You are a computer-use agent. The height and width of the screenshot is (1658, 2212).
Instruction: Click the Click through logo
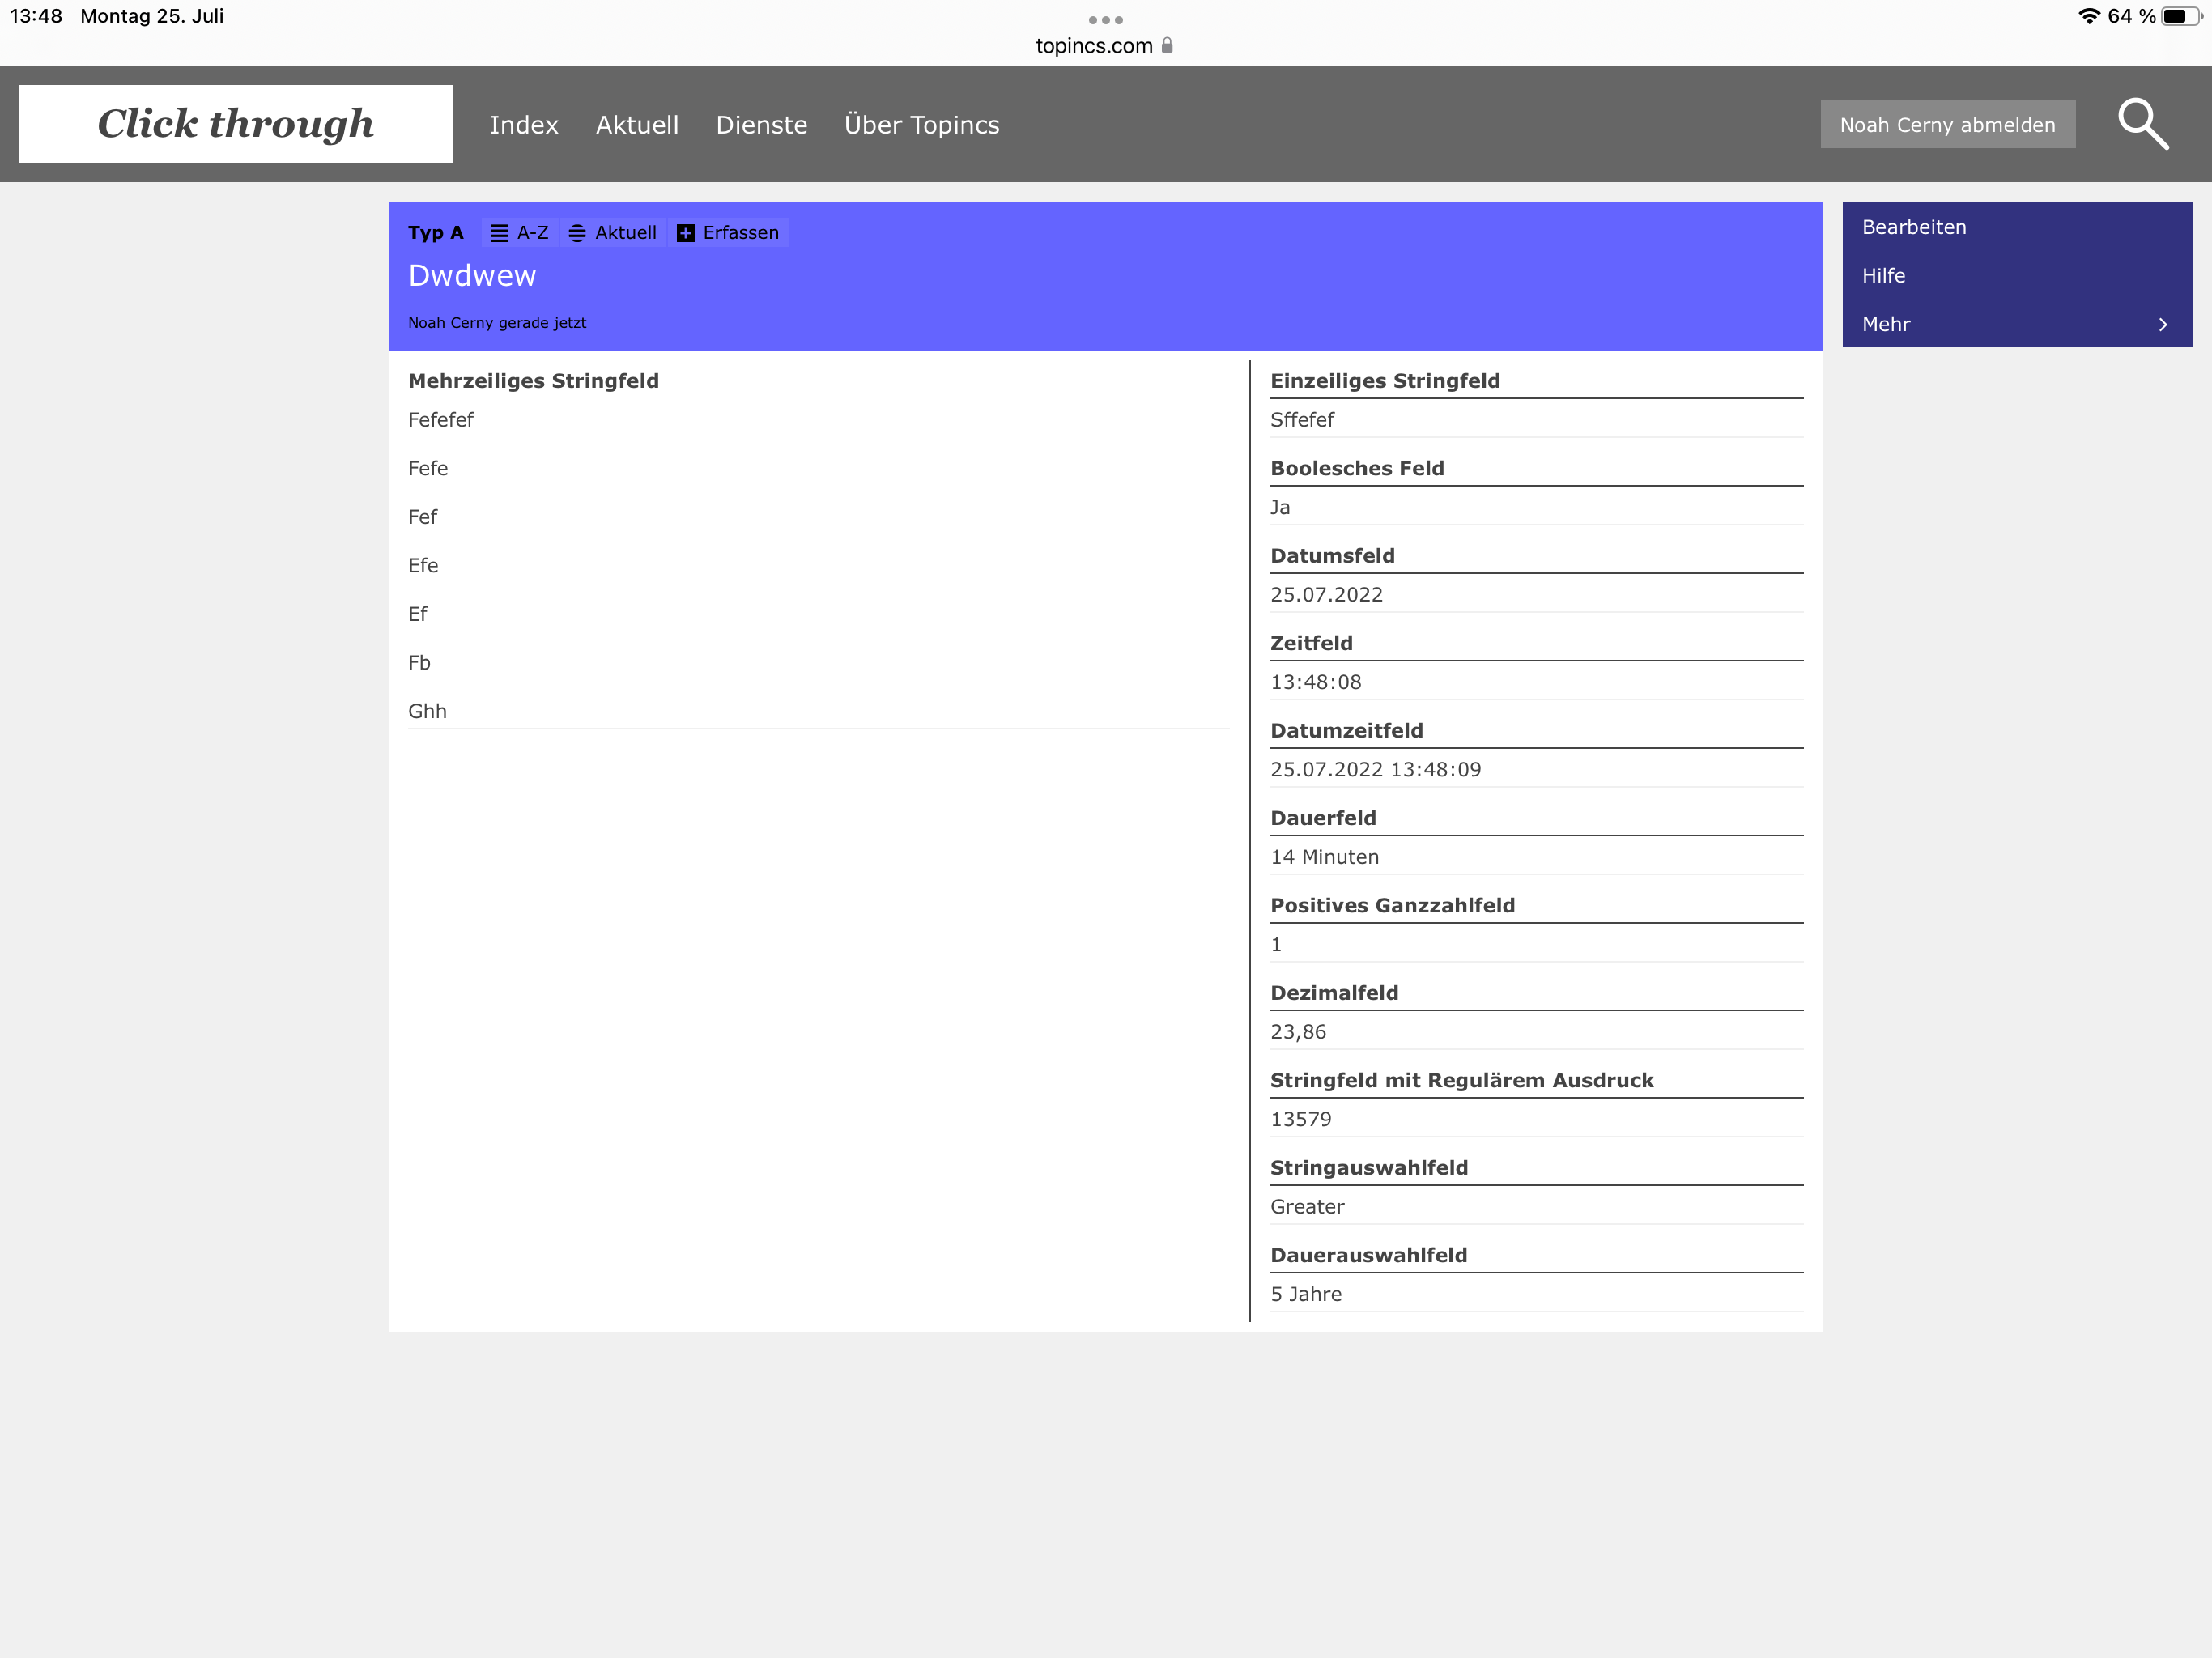(236, 124)
